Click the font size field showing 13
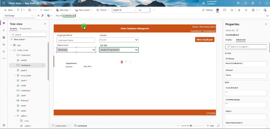The height and width of the screenshot is (129, 270). pos(144,10)
